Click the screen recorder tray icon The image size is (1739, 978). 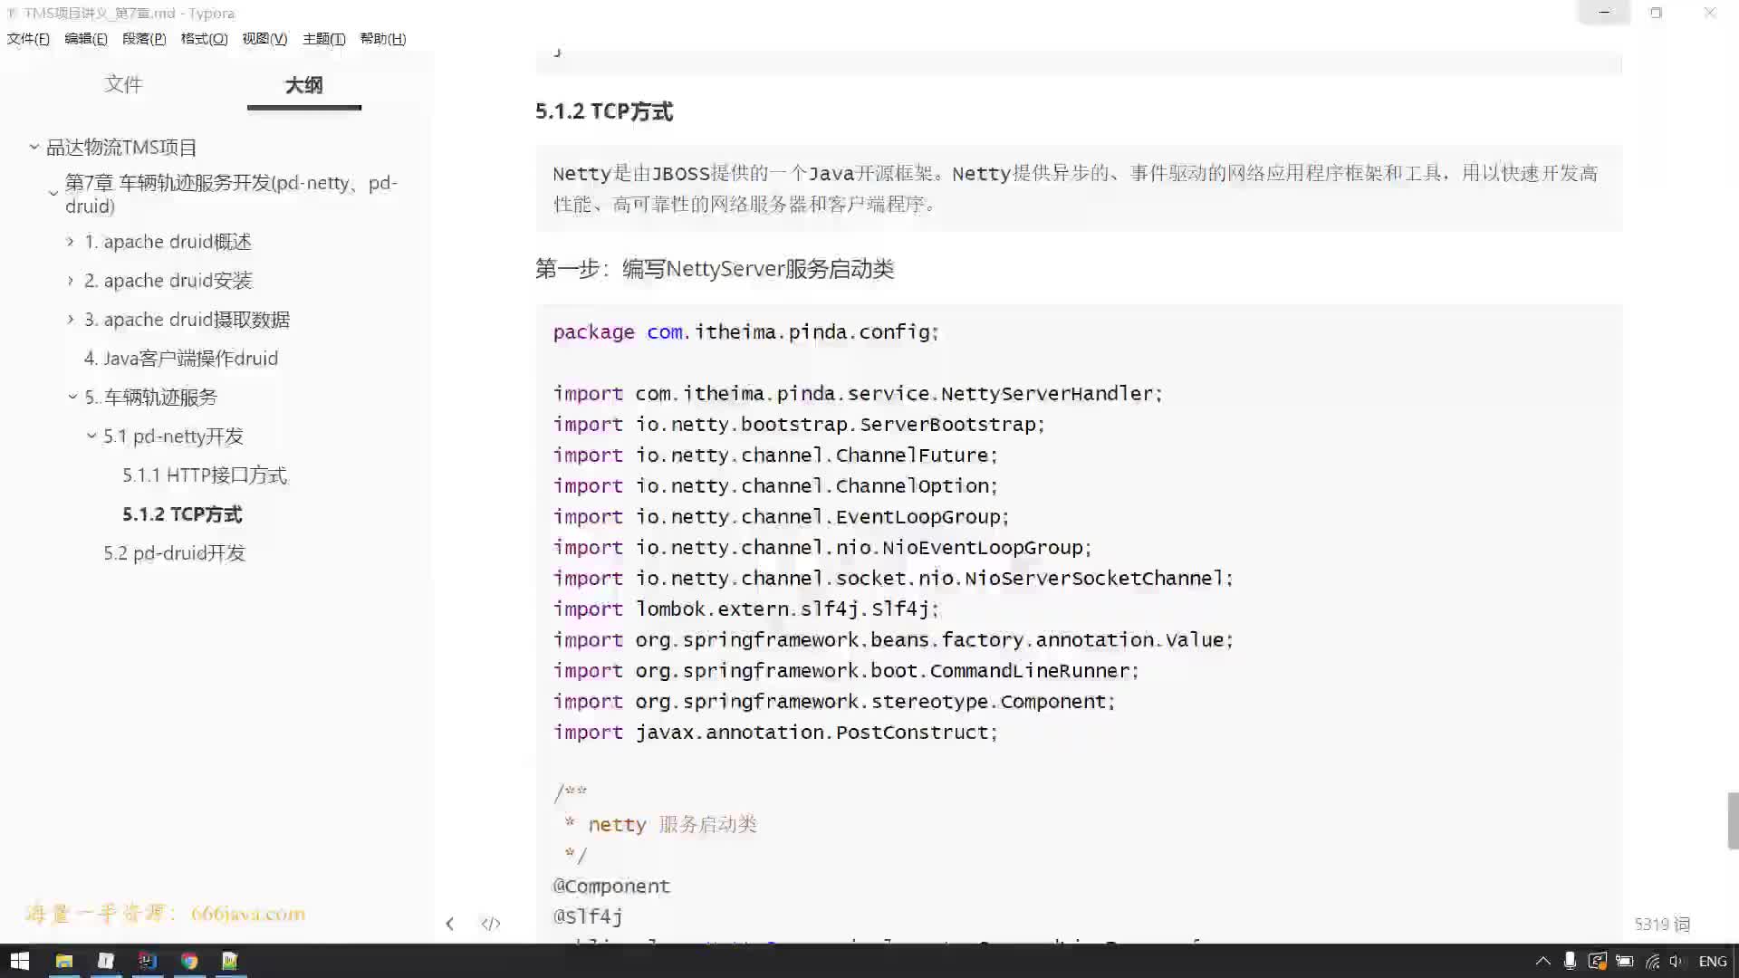point(1597,961)
